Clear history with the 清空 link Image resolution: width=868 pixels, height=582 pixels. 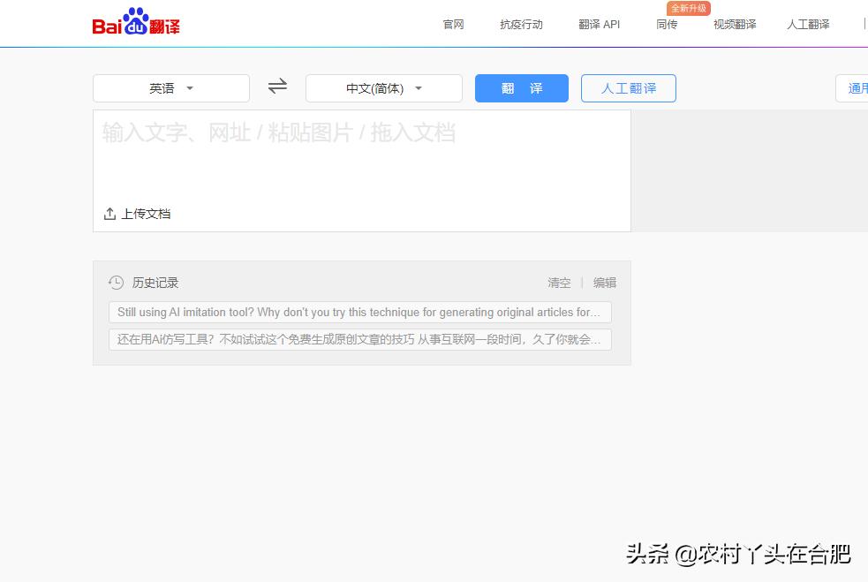pos(559,283)
